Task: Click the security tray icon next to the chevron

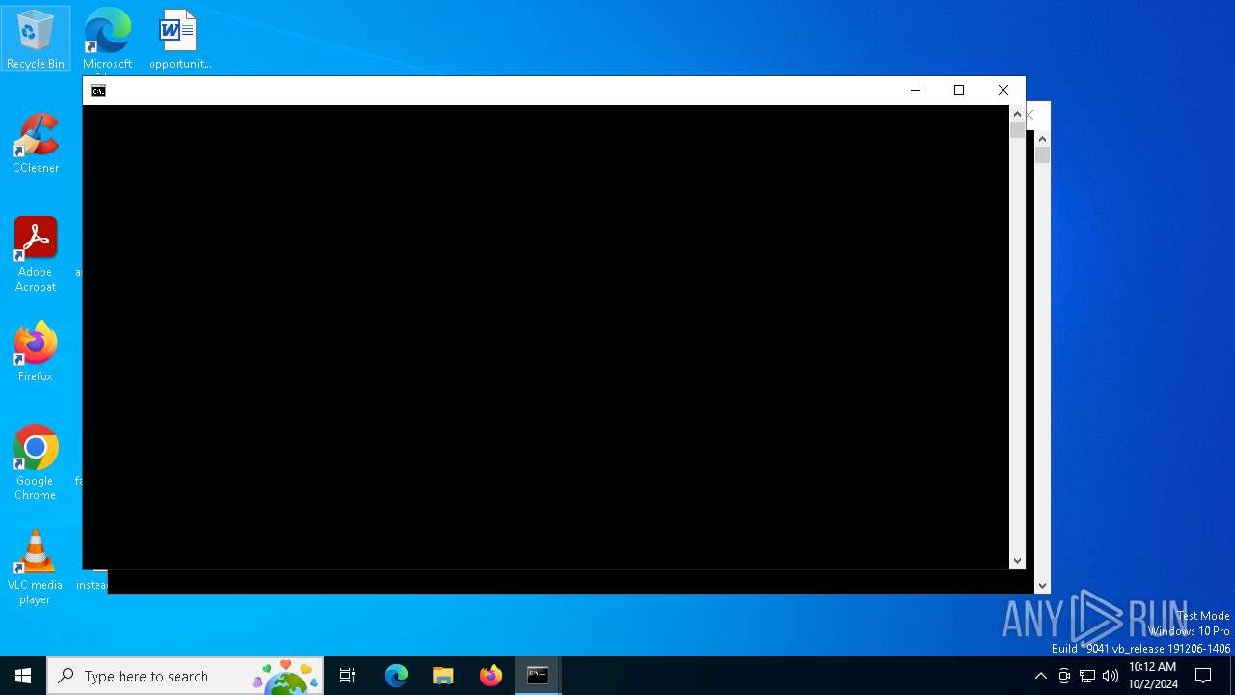Action: pos(1064,676)
